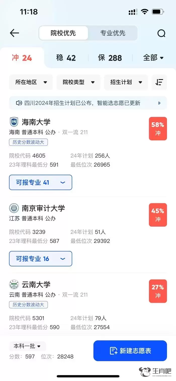
Task: Switch to 专业优先 mode
Action: point(113,33)
